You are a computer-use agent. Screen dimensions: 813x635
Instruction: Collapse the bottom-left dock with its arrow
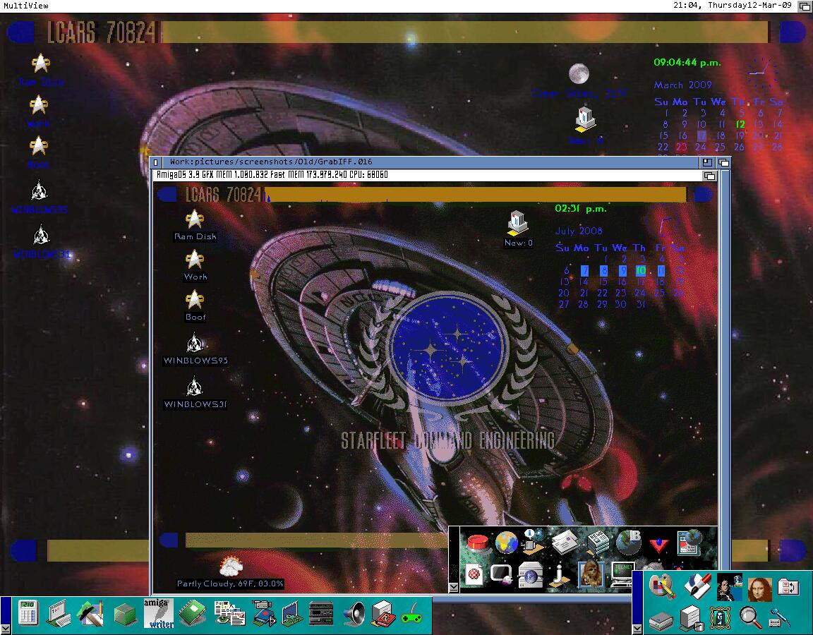point(6,629)
